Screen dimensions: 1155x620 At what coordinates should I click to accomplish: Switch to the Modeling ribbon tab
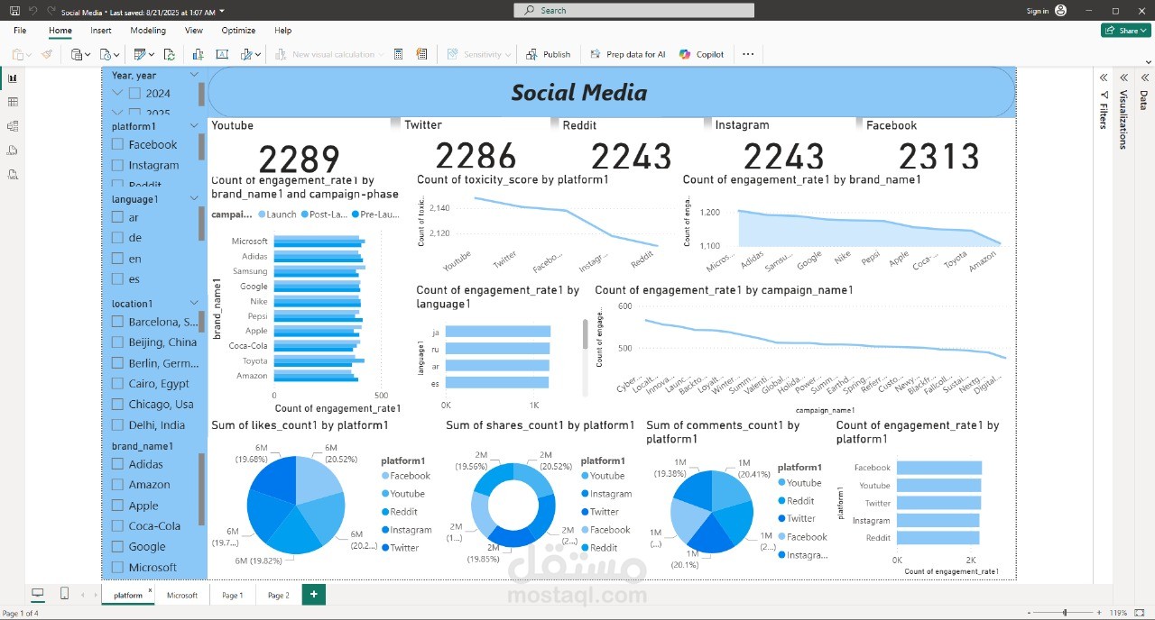tap(148, 31)
